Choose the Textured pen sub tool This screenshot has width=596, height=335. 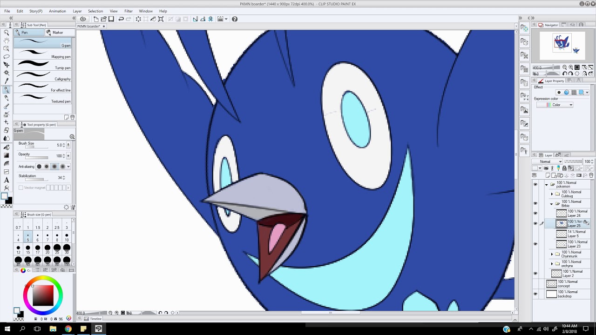pyautogui.click(x=42, y=99)
